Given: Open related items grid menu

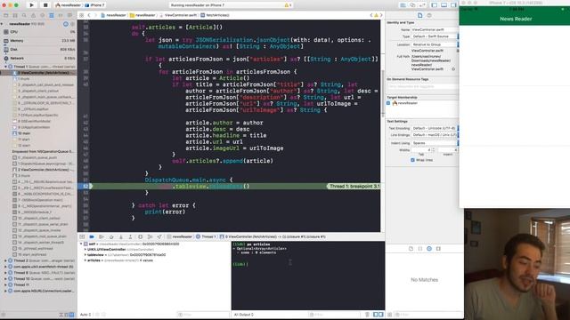Looking at the screenshot, I should click(x=82, y=15).
